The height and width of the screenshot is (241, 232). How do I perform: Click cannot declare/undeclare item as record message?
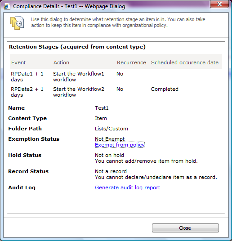click(156, 177)
